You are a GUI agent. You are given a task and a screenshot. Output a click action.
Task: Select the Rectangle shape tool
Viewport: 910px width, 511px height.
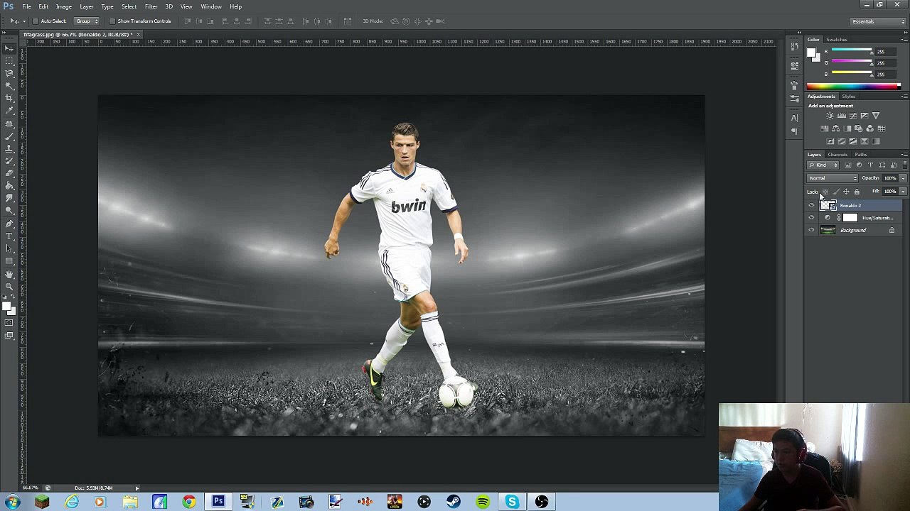pyautogui.click(x=10, y=260)
